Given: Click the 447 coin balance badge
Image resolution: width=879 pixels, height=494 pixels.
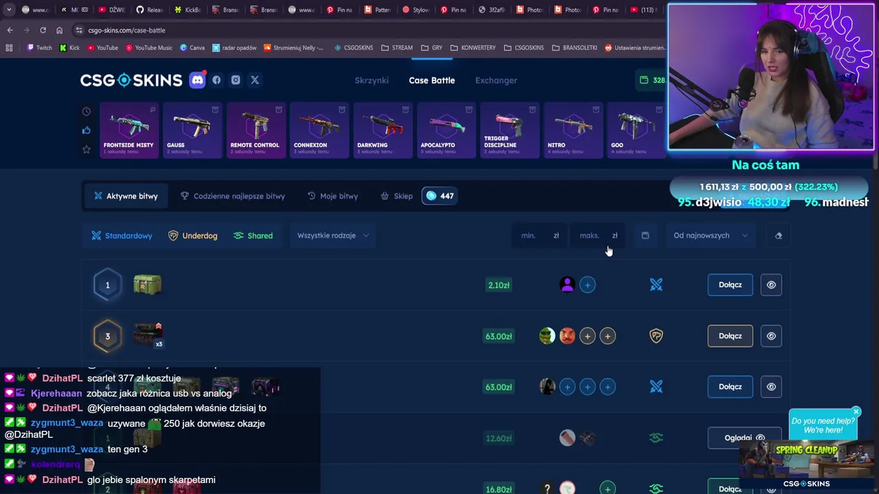Looking at the screenshot, I should 439,196.
